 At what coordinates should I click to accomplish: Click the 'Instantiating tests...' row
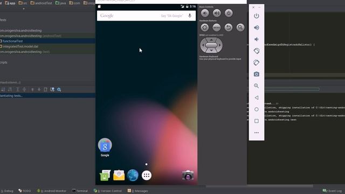(x=47, y=96)
